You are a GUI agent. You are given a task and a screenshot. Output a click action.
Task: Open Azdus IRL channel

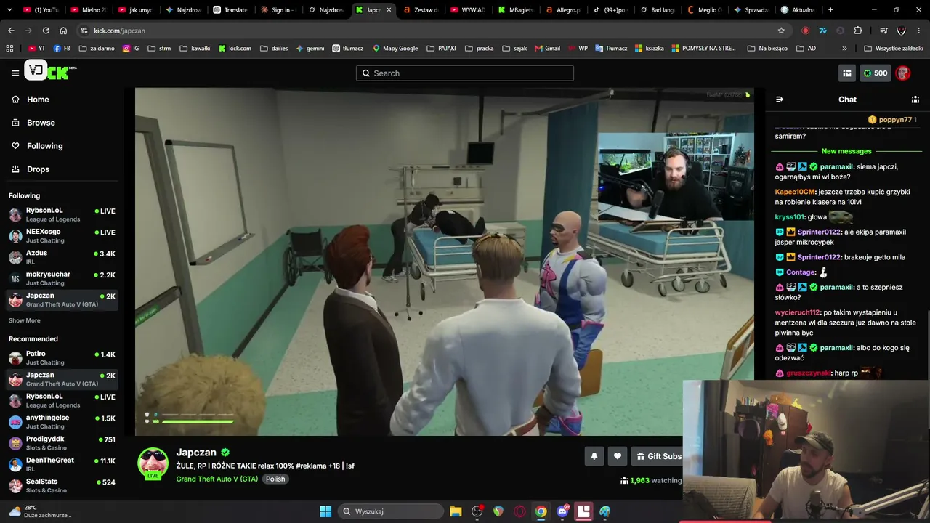(62, 257)
